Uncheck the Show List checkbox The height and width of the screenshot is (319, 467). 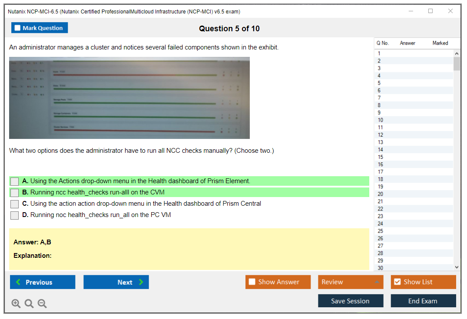[x=397, y=282]
